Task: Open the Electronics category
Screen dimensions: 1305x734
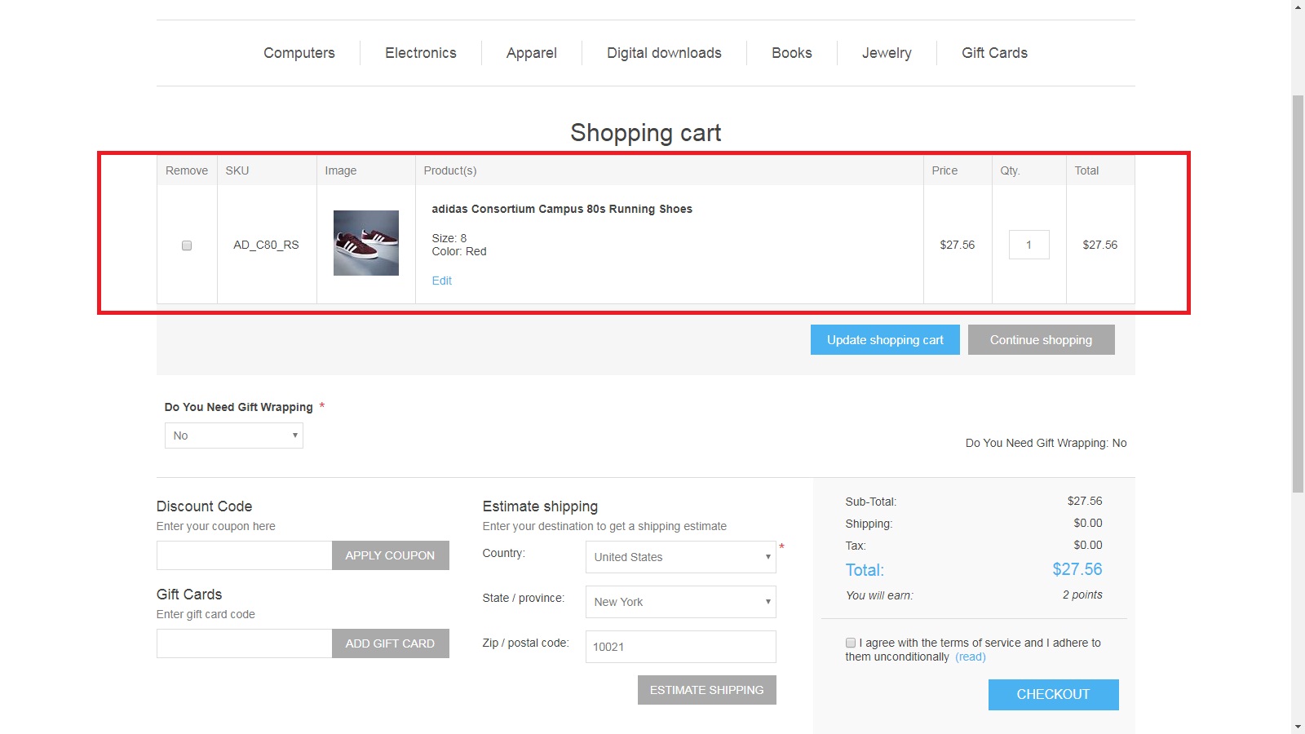Action: [x=421, y=53]
